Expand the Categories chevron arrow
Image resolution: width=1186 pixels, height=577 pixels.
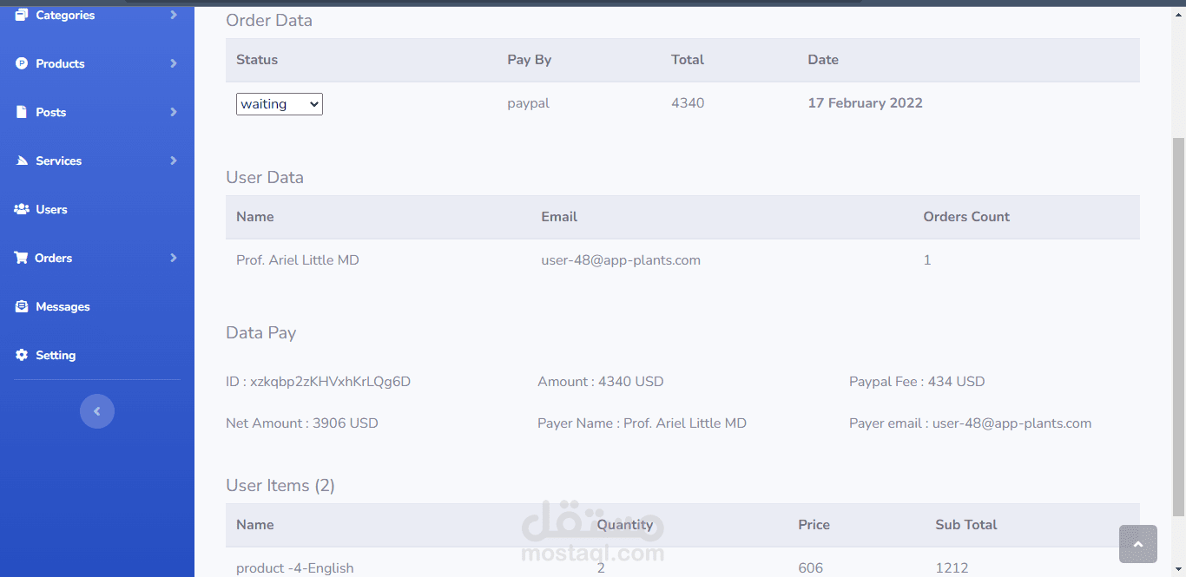[x=174, y=15]
